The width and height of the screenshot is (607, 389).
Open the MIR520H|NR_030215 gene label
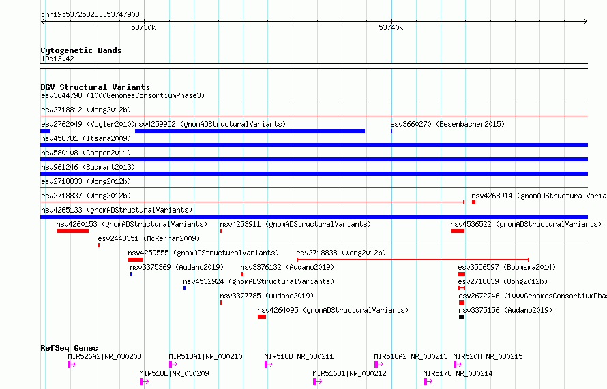(x=488, y=356)
